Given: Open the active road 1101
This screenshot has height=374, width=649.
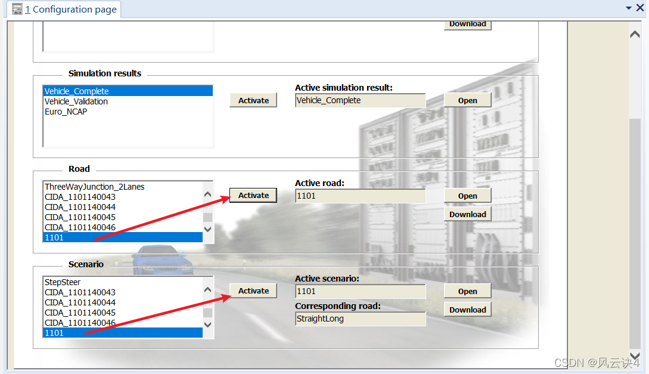Looking at the screenshot, I should coord(467,196).
